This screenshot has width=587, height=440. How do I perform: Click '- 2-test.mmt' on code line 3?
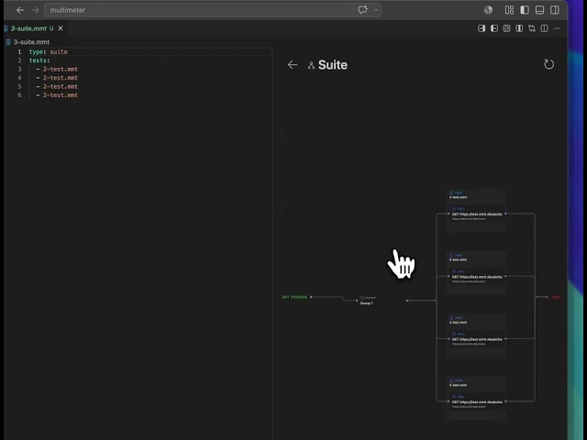(x=57, y=69)
